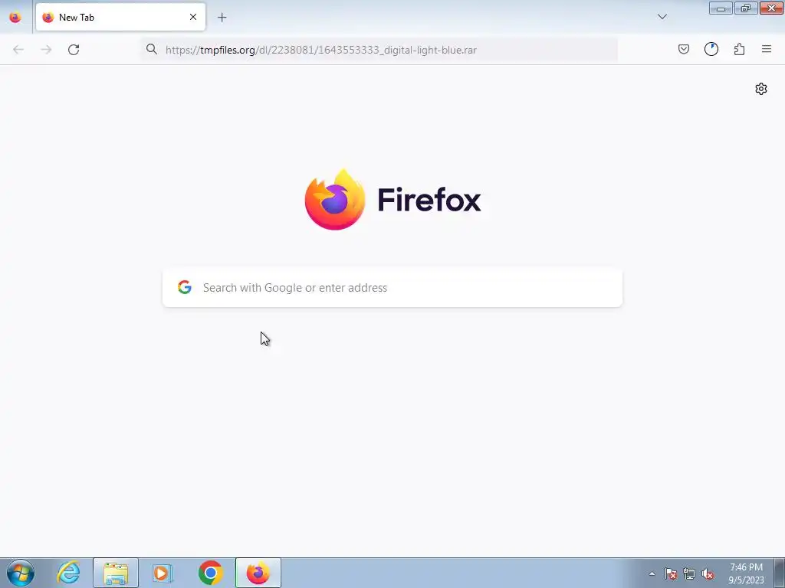Restore down the Firefox window
Viewport: 785px width, 588px height.
[x=746, y=8]
